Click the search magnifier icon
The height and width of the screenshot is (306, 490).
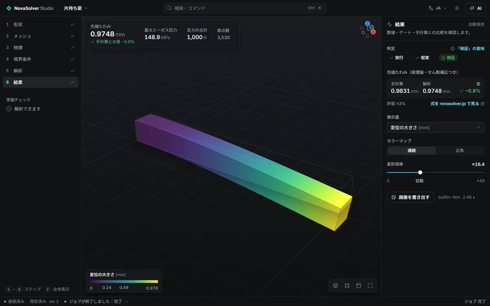coord(169,8)
